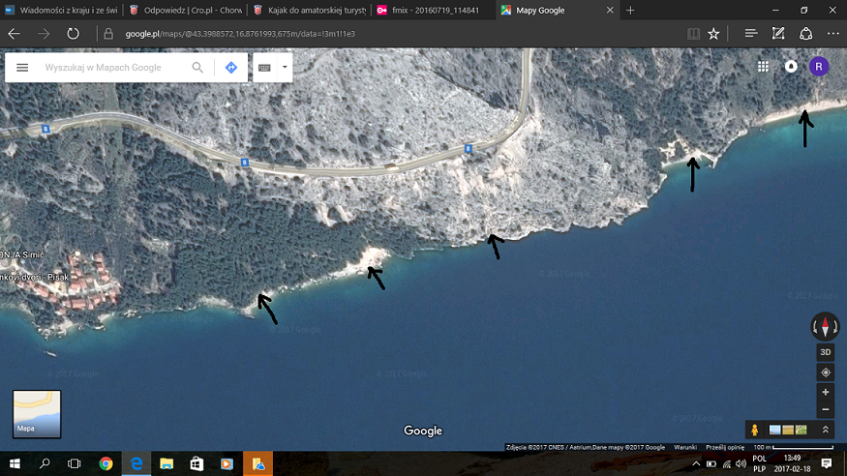847x476 pixels.
Task: Show my location on the map
Action: [x=826, y=372]
